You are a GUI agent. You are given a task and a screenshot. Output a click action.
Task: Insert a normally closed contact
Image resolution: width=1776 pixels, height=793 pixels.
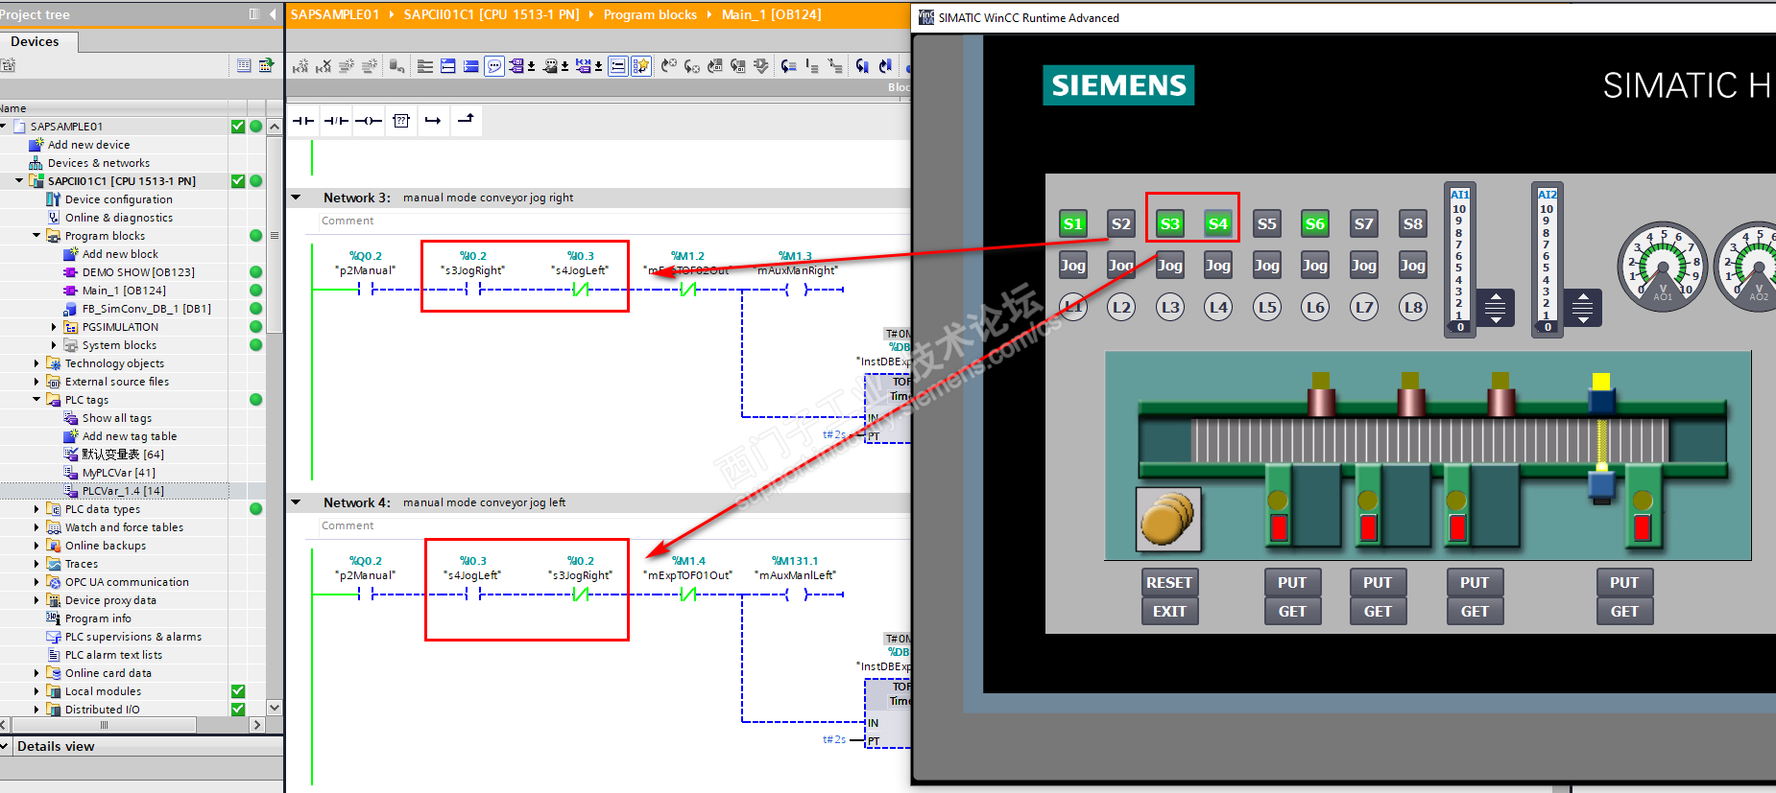point(336,121)
